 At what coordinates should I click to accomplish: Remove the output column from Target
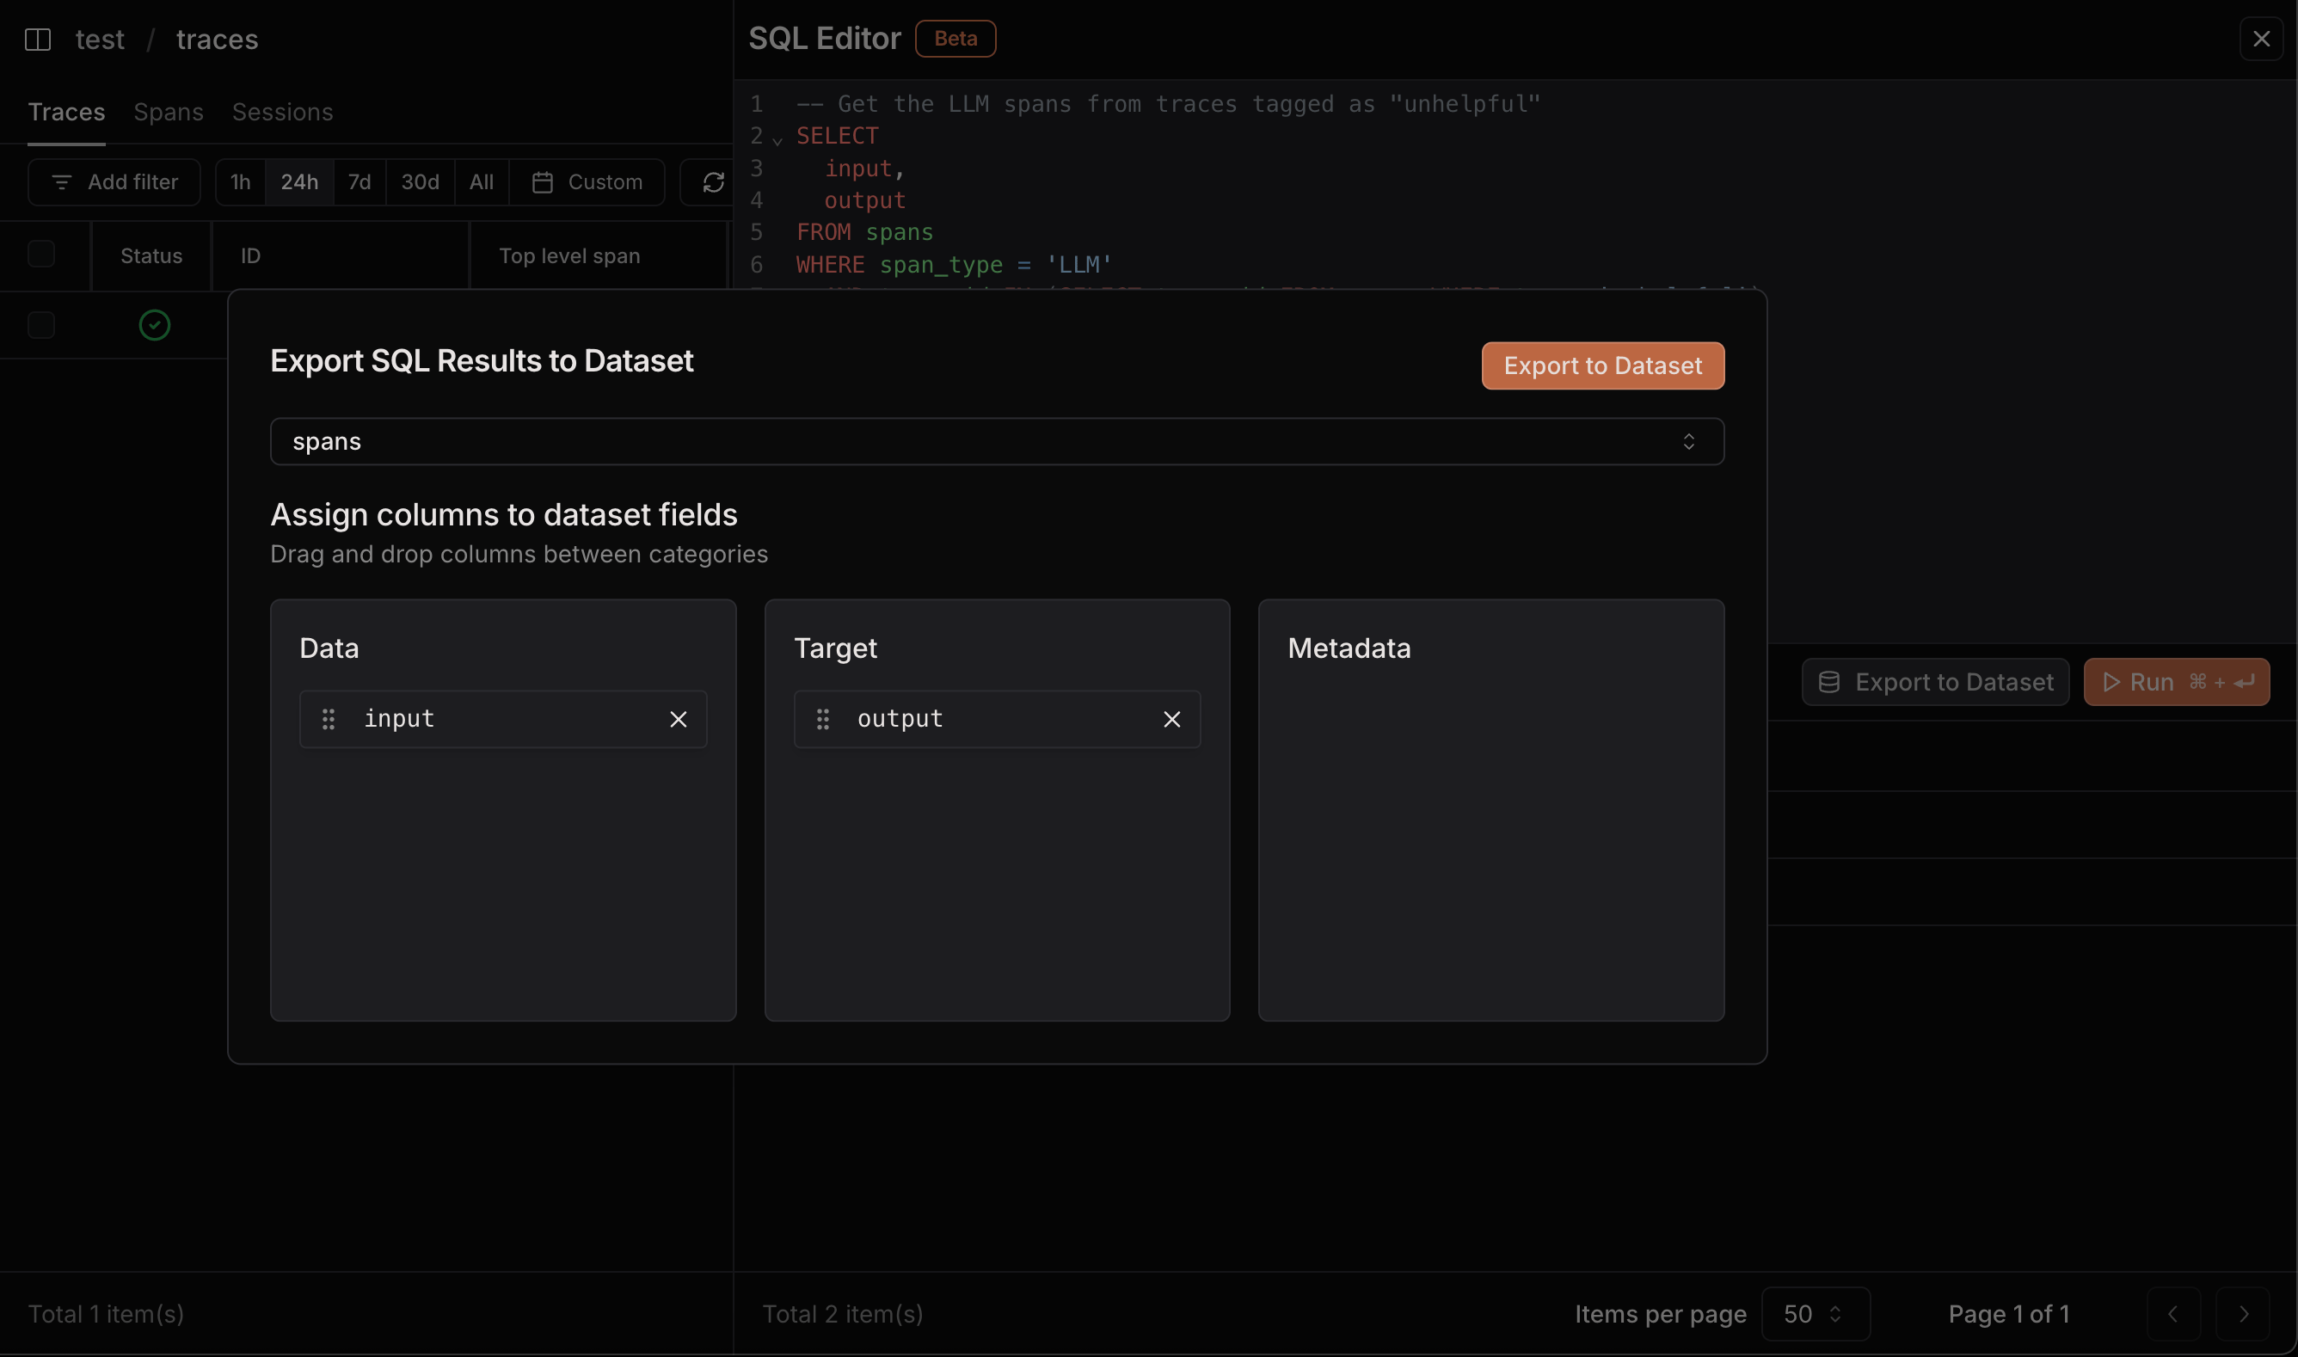[1171, 720]
